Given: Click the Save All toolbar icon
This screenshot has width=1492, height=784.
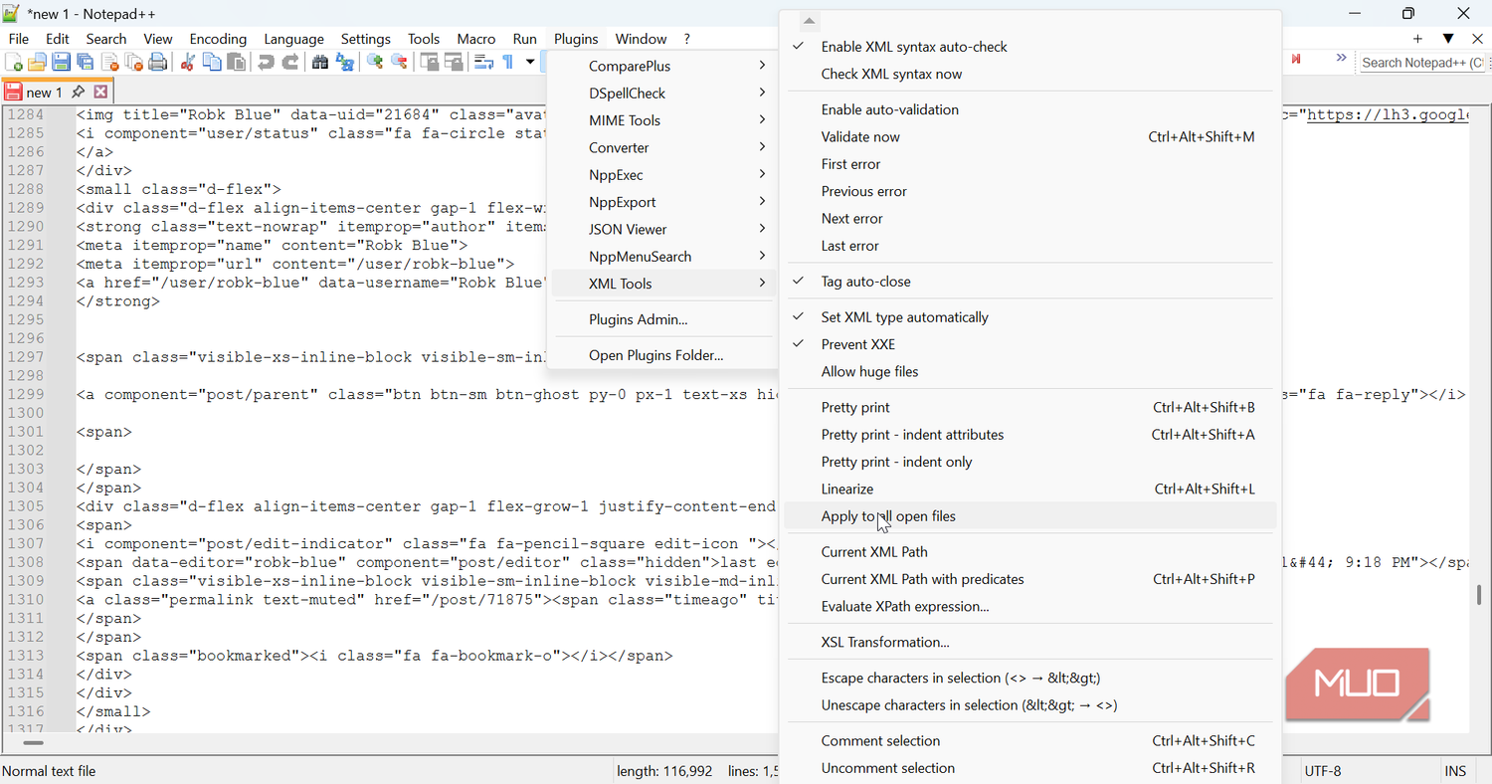Looking at the screenshot, I should (x=86, y=62).
